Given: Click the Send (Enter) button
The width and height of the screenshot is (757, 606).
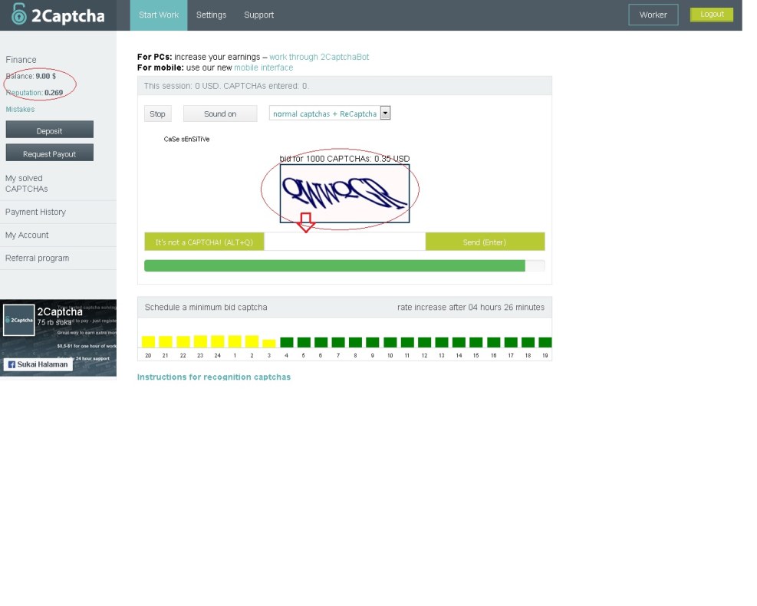Looking at the screenshot, I should 485,241.
